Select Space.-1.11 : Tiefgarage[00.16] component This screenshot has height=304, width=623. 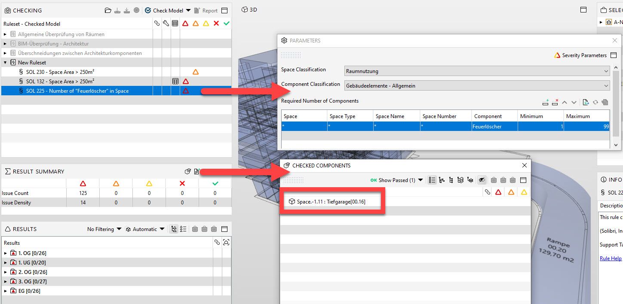[x=327, y=201]
